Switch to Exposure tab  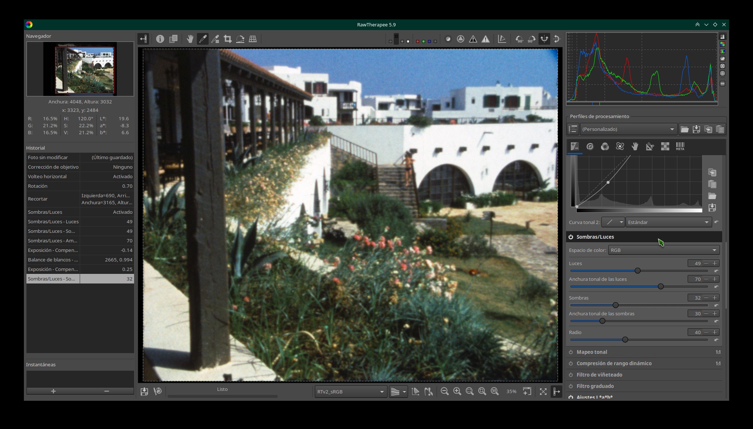click(575, 146)
